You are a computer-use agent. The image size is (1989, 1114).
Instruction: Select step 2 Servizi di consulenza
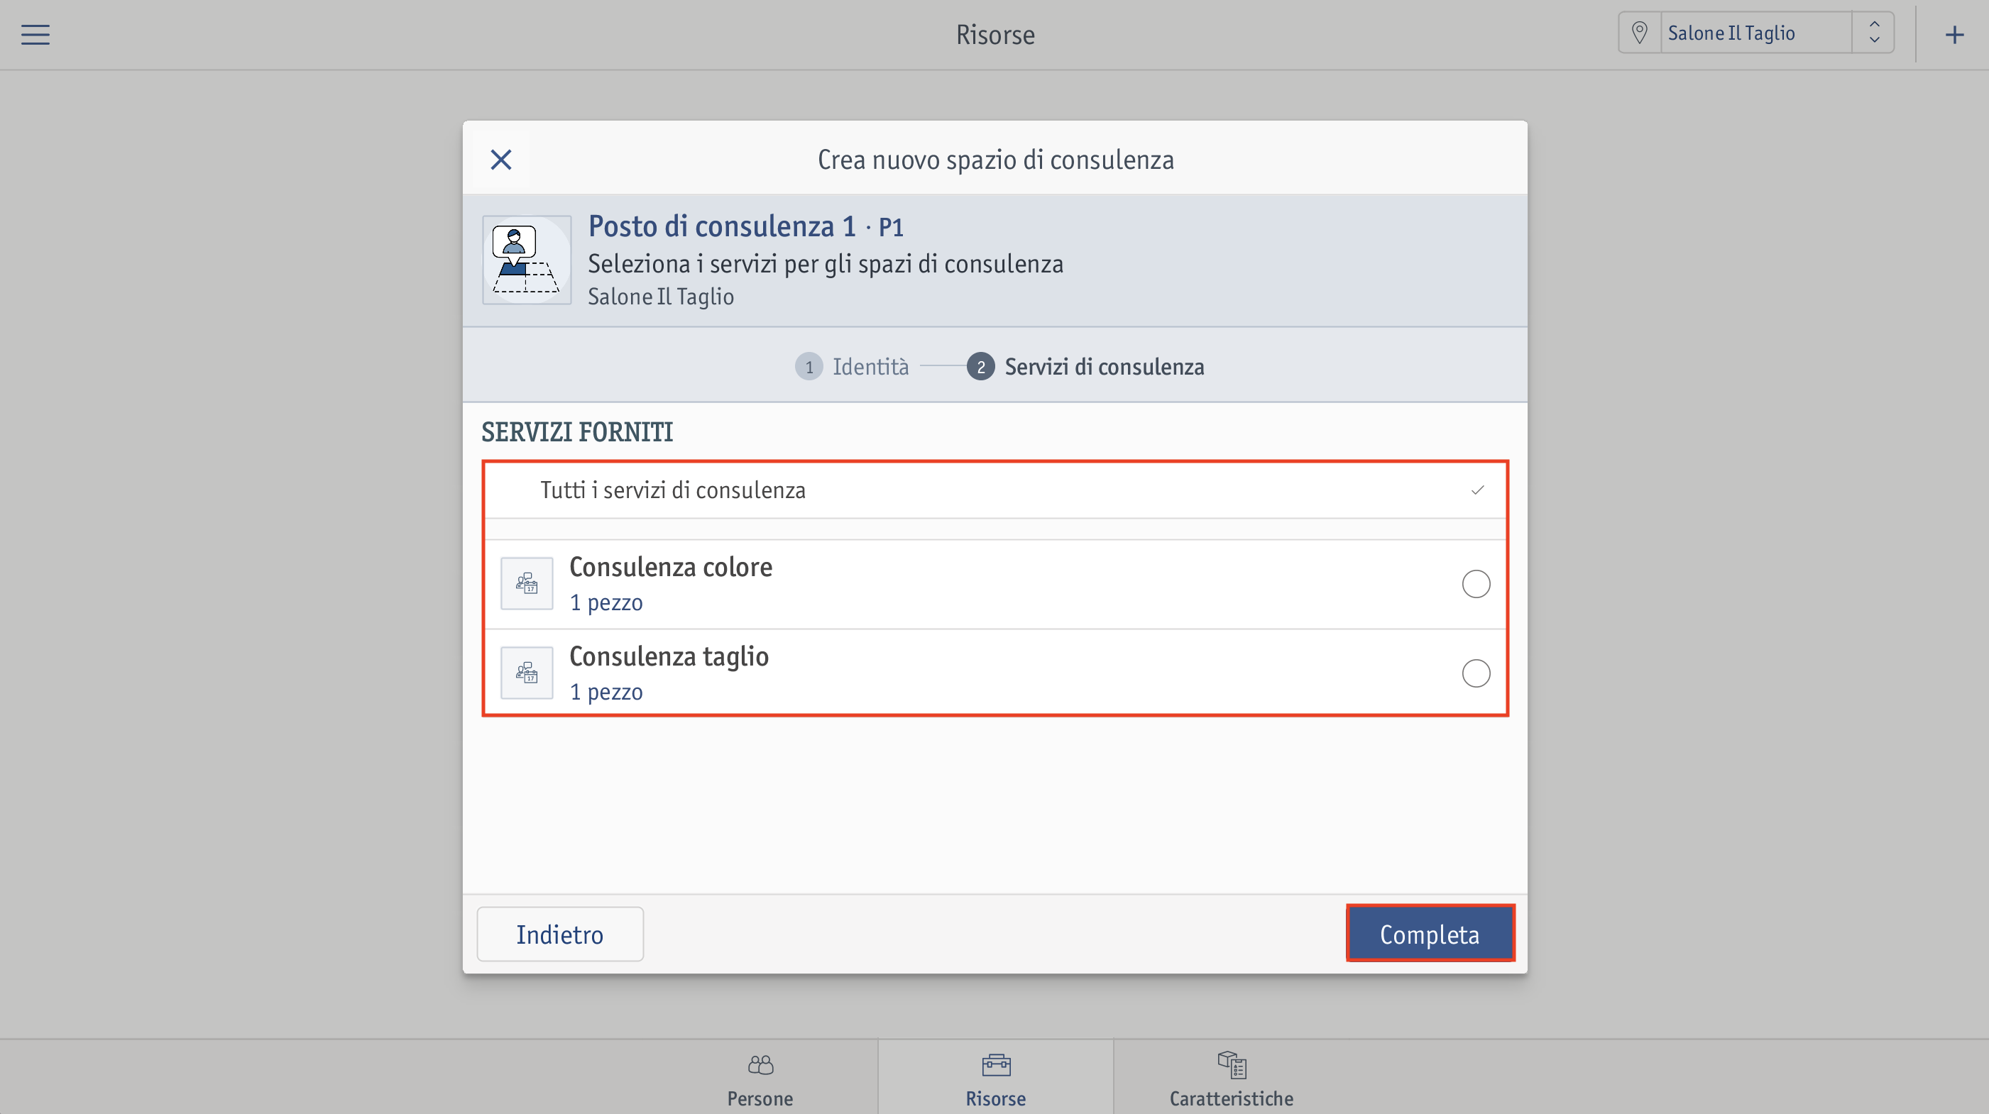click(x=1085, y=367)
